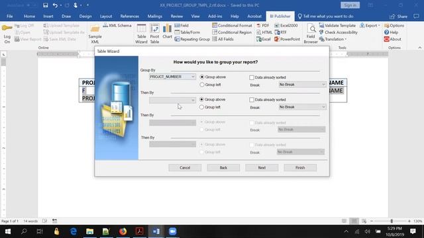This screenshot has width=424, height=238.
Task: Switch to the Mailings tab
Action: coord(154,16)
